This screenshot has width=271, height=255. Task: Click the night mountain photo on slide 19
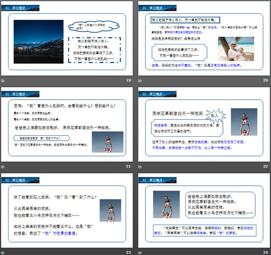click(x=38, y=41)
